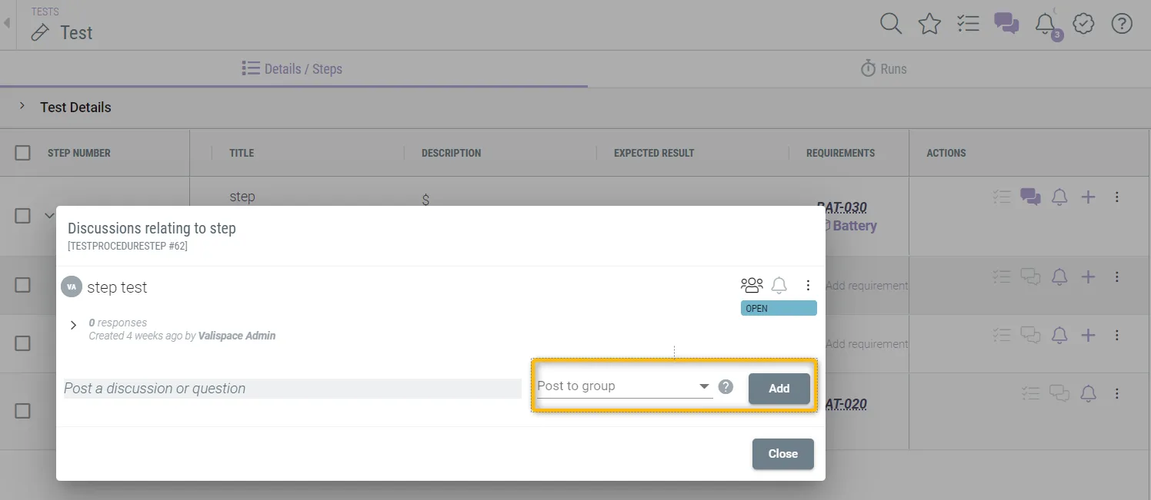The image size is (1151, 500).
Task: Expand the Test Details section
Action: pyautogui.click(x=22, y=107)
